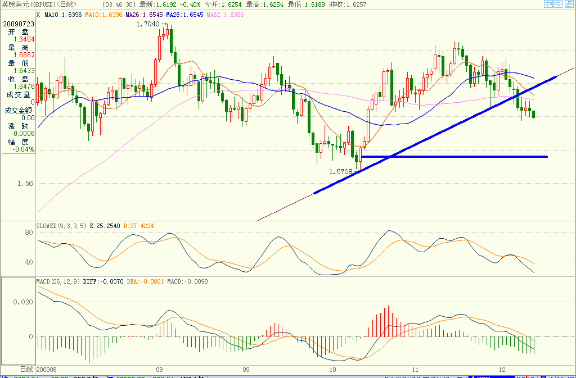Click the MACD:-0.0098 value
This screenshot has width=576, height=378.
click(x=187, y=281)
